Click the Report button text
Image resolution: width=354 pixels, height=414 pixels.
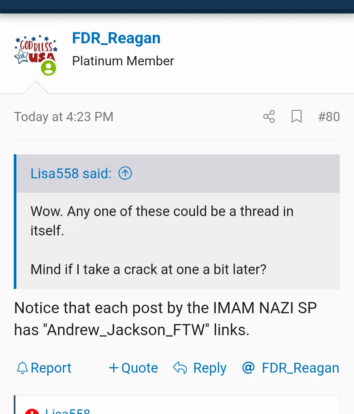[x=51, y=368]
